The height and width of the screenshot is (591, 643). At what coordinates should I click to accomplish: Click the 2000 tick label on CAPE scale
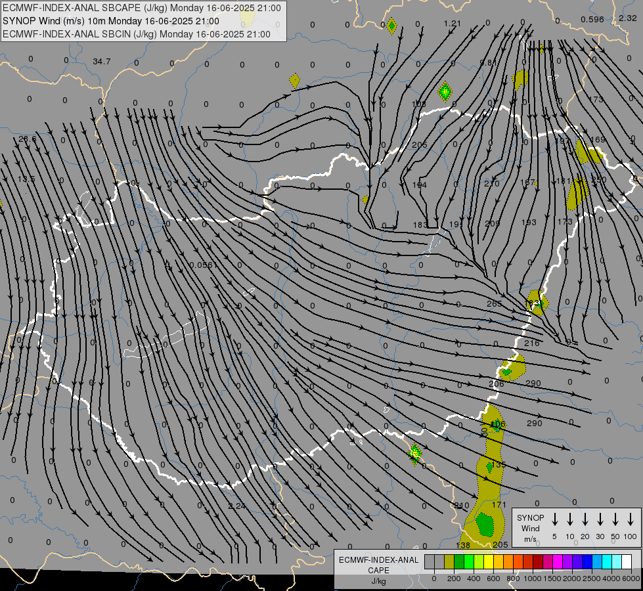coord(571,579)
